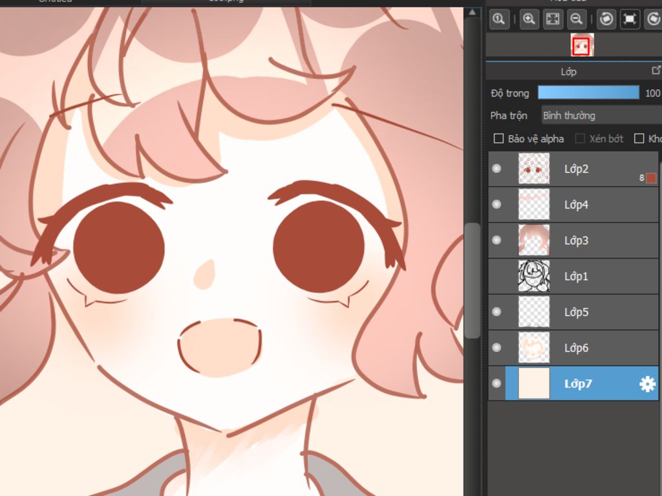Toggle the layer lock checkbox beside Xén bớt

tap(639, 138)
